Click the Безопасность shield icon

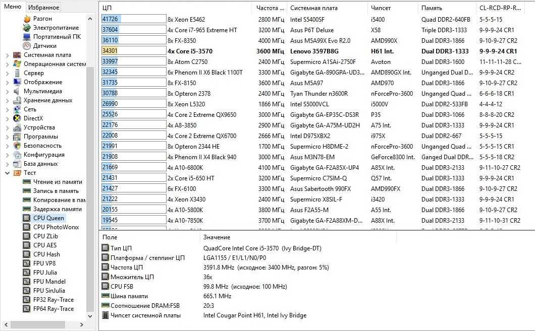click(x=17, y=146)
